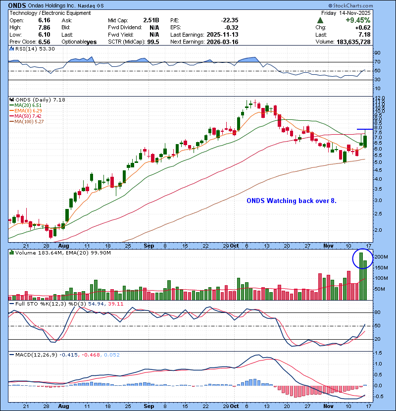Click the P/E value -22.35
This screenshot has width=396, height=411.
coord(230,20)
